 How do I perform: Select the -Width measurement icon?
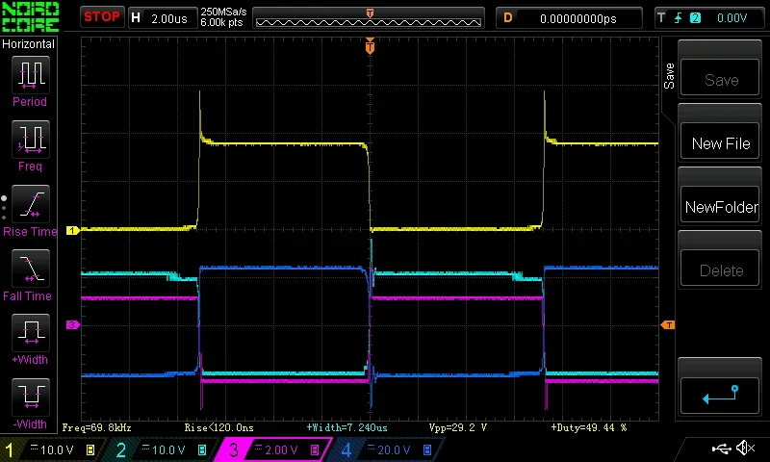[x=30, y=397]
